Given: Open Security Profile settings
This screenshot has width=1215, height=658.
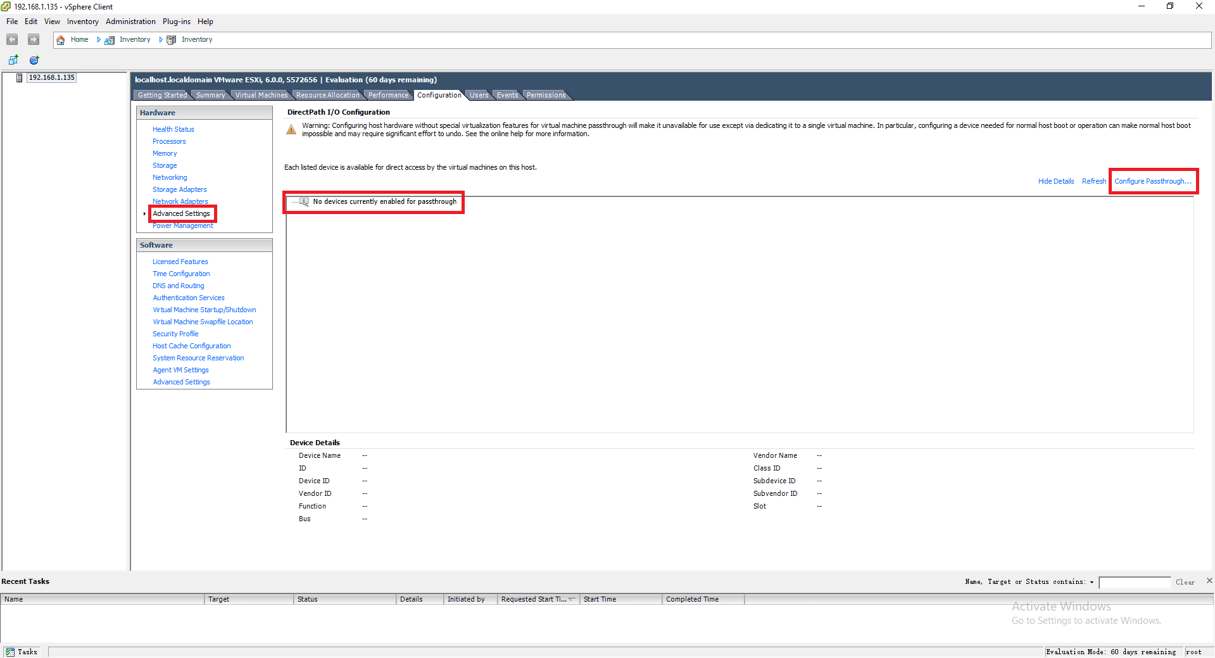Looking at the screenshot, I should [x=175, y=334].
